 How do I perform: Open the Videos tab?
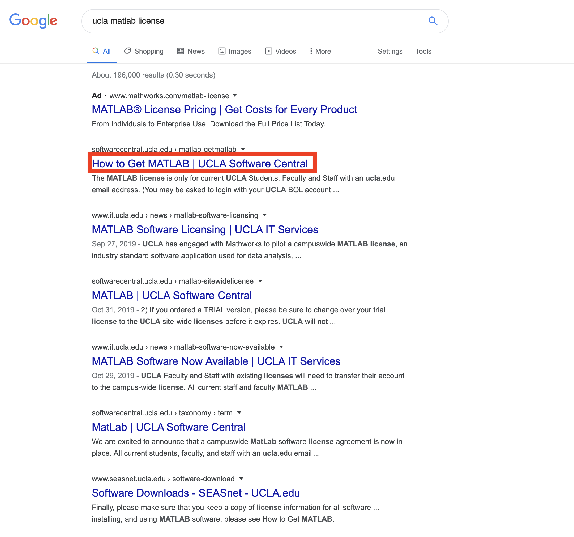click(281, 51)
